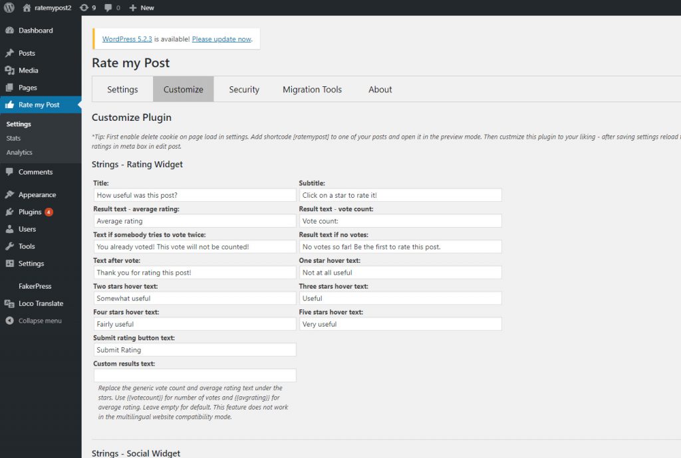Click the Settings sliders icon in sidebar
Image resolution: width=681 pixels, height=458 pixels.
tap(9, 264)
